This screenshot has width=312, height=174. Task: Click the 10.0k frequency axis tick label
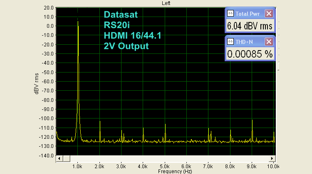273,165
